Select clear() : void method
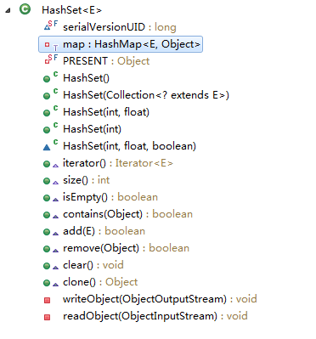 pos(93,265)
